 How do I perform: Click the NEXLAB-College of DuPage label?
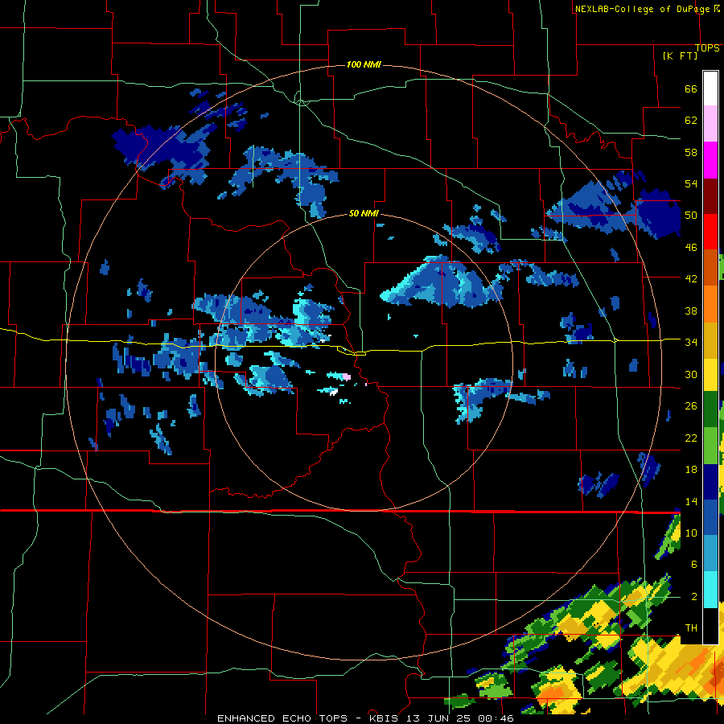[642, 9]
